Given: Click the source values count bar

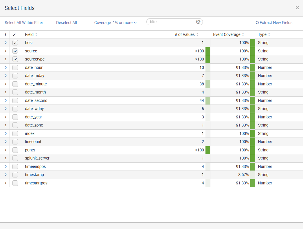Looking at the screenshot, I should (x=208, y=51).
